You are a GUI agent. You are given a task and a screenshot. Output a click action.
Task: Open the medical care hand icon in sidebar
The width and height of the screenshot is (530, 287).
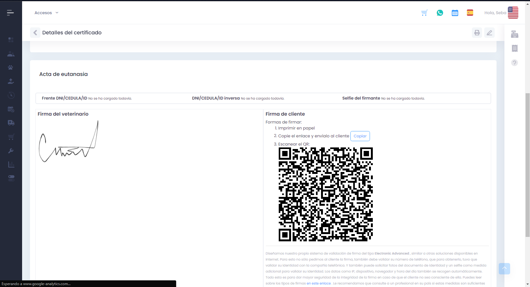(x=11, y=81)
